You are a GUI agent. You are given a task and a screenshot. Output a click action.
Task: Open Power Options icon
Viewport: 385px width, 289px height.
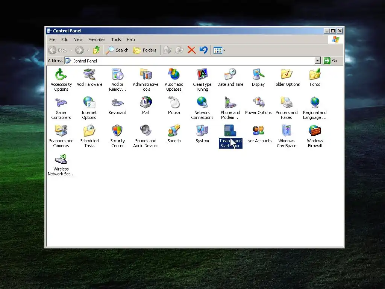258,102
